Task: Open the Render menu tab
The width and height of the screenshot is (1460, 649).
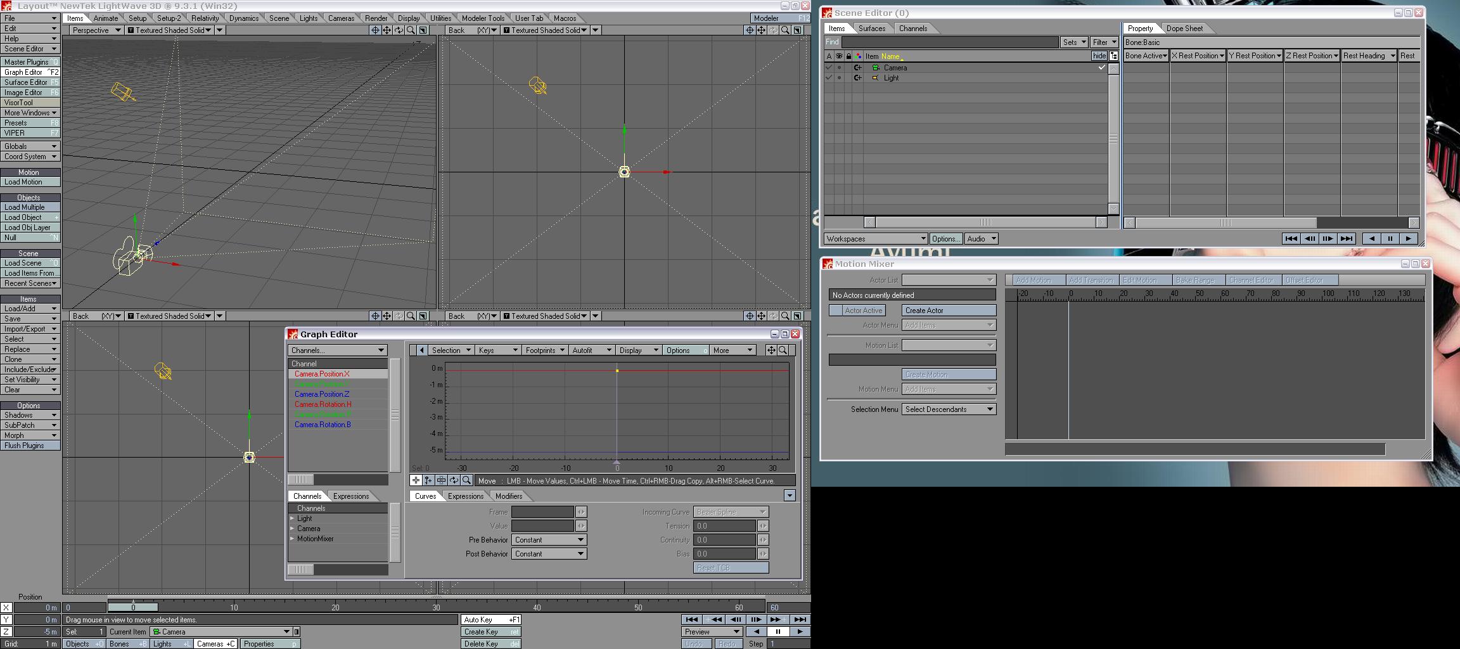Action: tap(376, 18)
